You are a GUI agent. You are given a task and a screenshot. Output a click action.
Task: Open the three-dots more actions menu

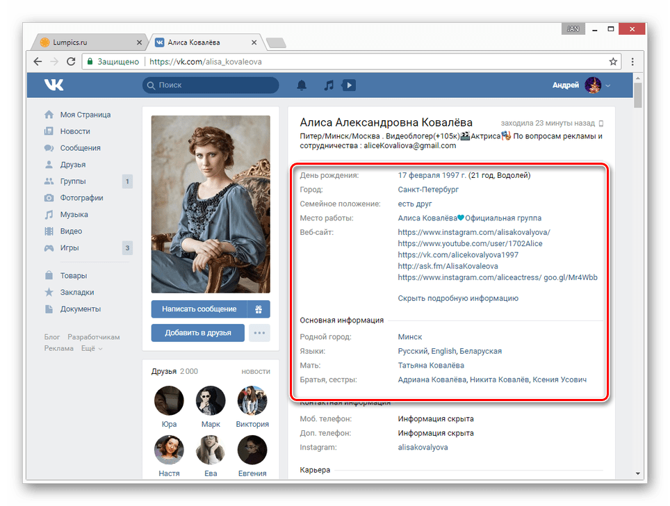pyautogui.click(x=259, y=333)
